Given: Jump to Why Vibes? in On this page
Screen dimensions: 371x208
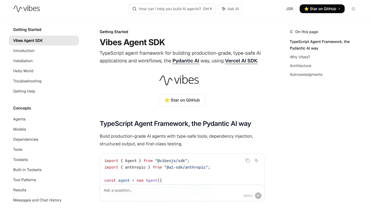Looking at the screenshot, I should coord(300,57).
